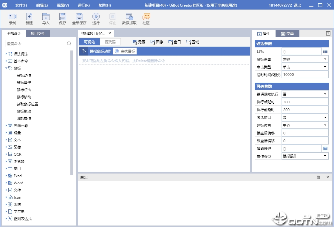This screenshot has width=334, height=227.
Task: Click the 区域 region picker tool
Action: coord(193,42)
